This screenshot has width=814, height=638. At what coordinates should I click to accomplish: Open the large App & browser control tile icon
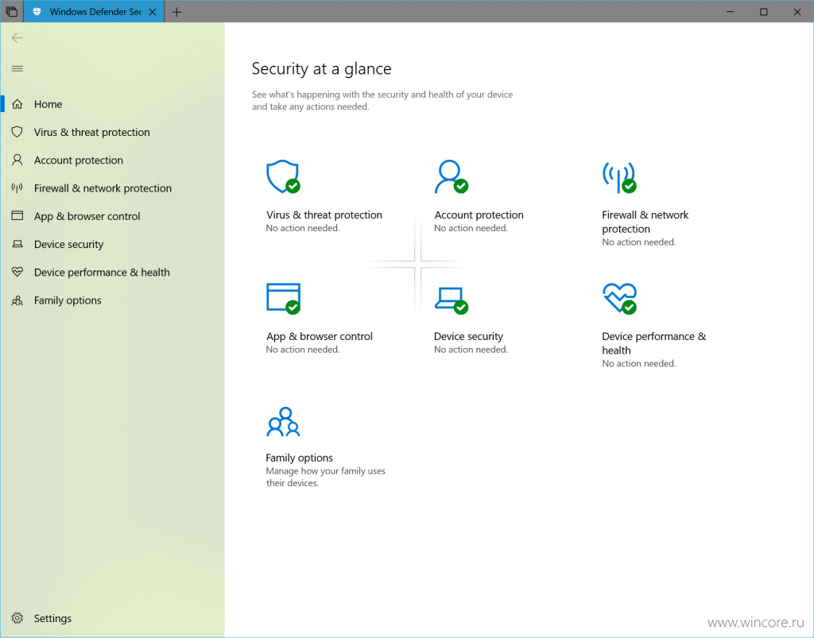pyautogui.click(x=284, y=298)
